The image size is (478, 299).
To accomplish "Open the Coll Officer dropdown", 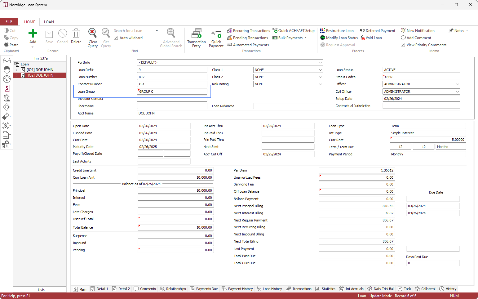I will [x=457, y=91].
